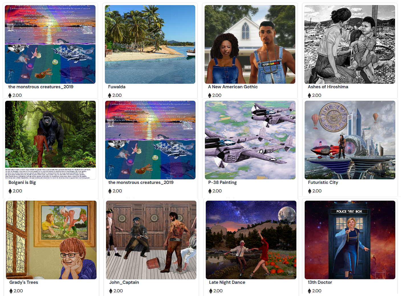Click the Ethereum icon under Bolgani is Big
The width and height of the screenshot is (401, 296).
[10, 191]
